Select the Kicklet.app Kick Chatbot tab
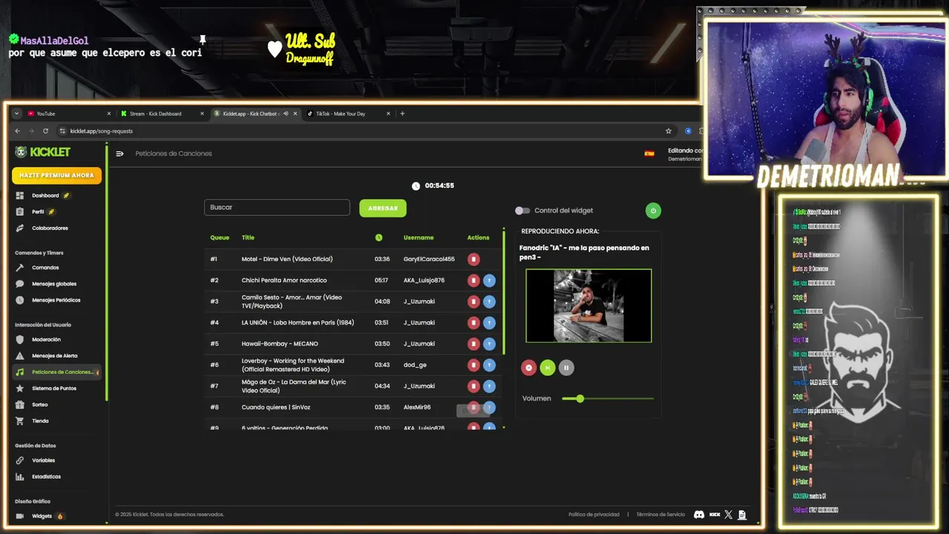 point(254,113)
